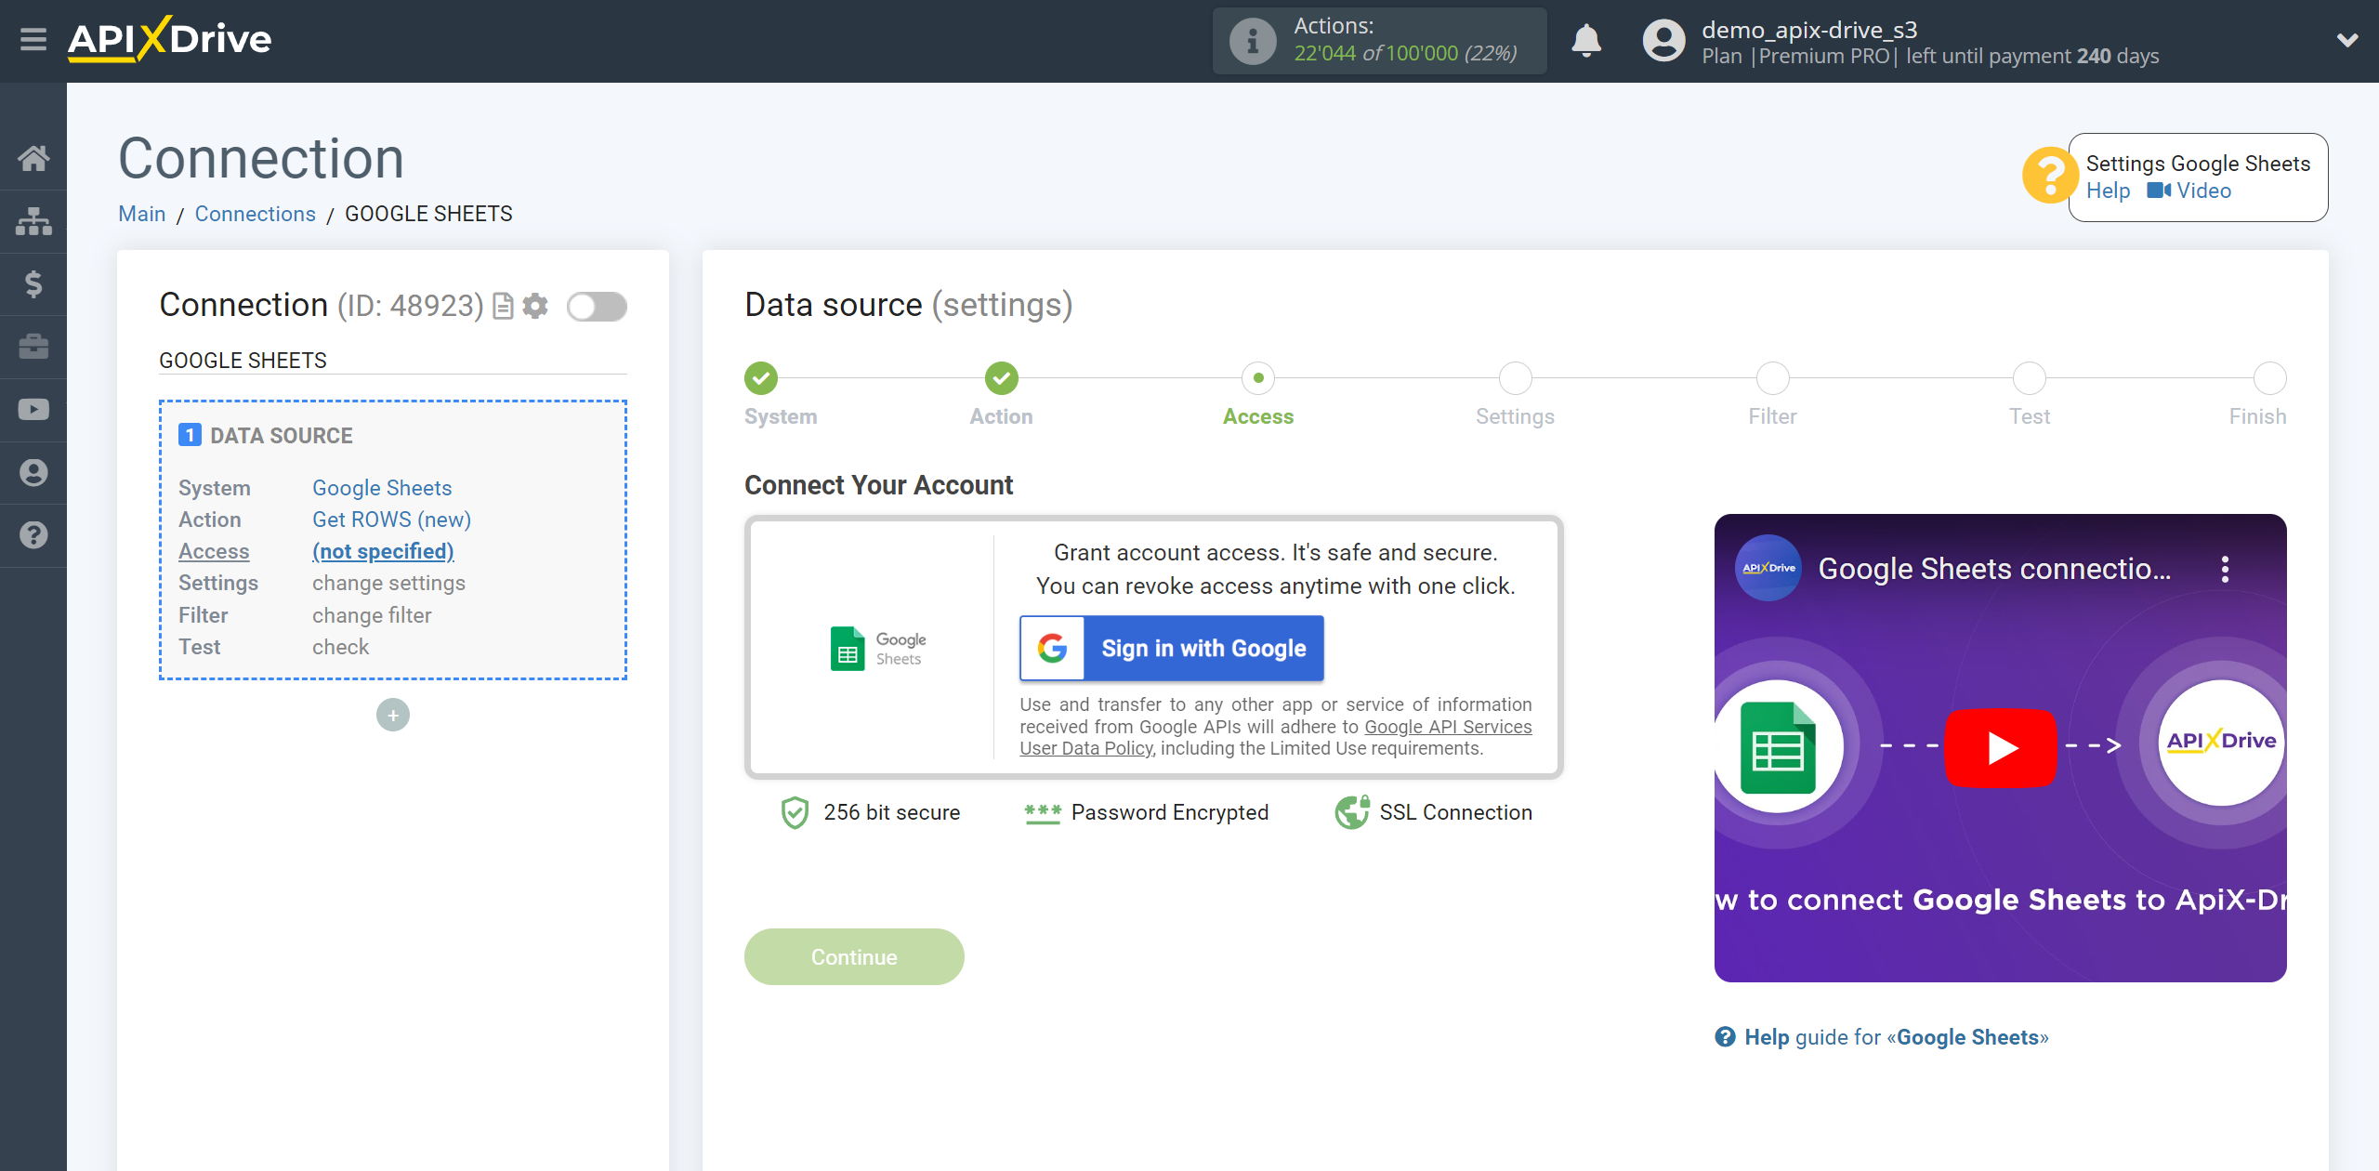Toggle the hamburger menu sidebar open
Image resolution: width=2379 pixels, height=1171 pixels.
click(33, 41)
